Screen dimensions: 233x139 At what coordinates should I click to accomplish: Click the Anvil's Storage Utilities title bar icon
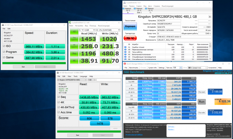click(x=125, y=64)
